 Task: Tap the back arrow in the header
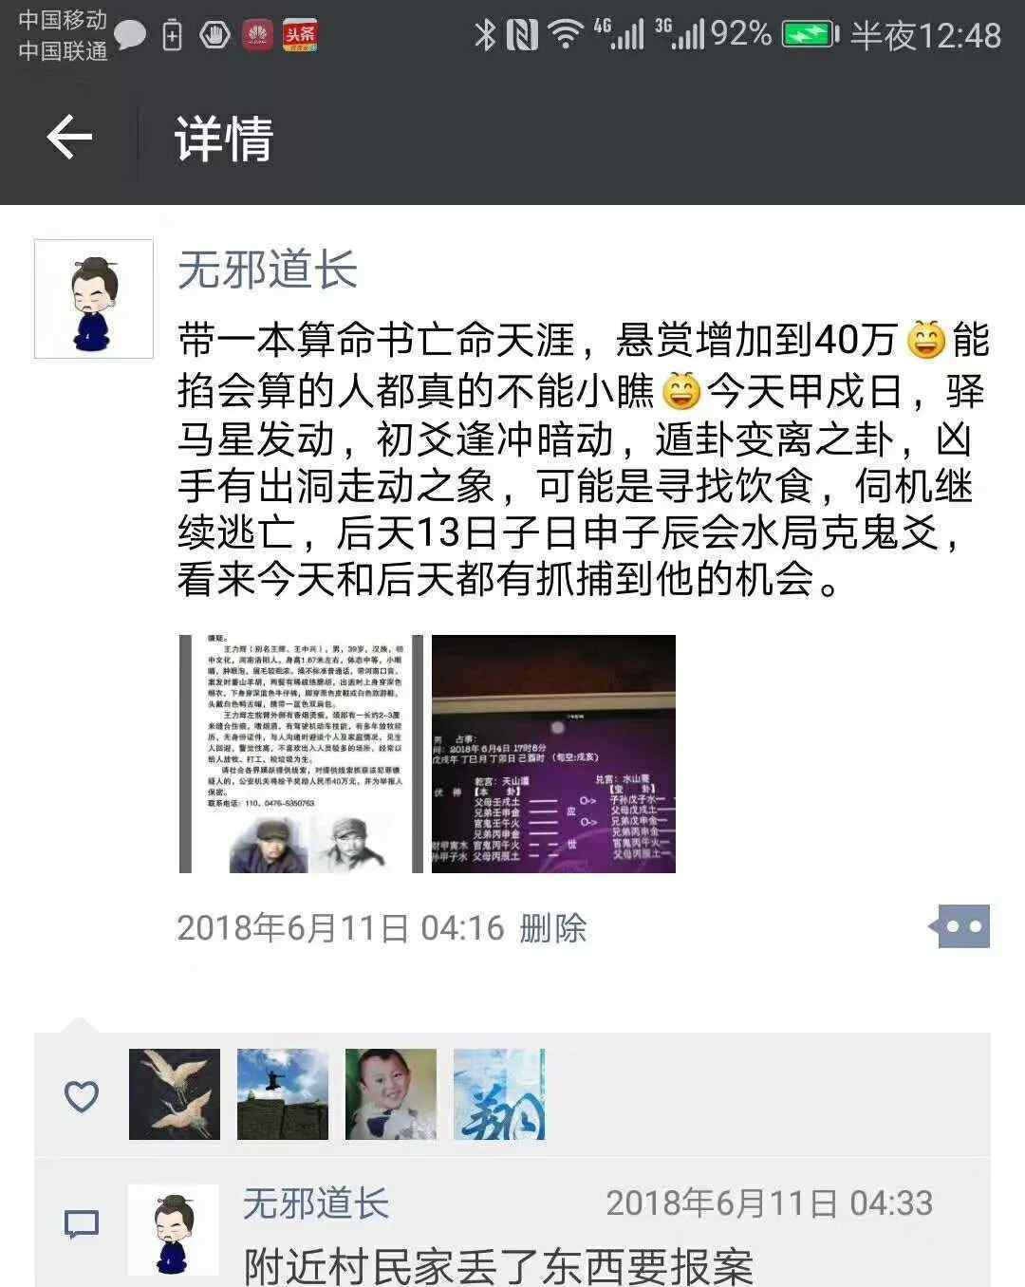point(69,138)
